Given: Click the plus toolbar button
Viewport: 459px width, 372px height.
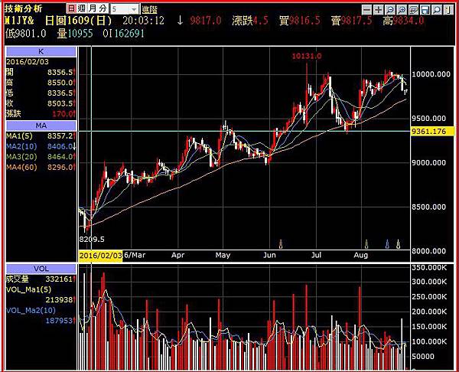Looking at the screenshot, I should click(378, 9).
